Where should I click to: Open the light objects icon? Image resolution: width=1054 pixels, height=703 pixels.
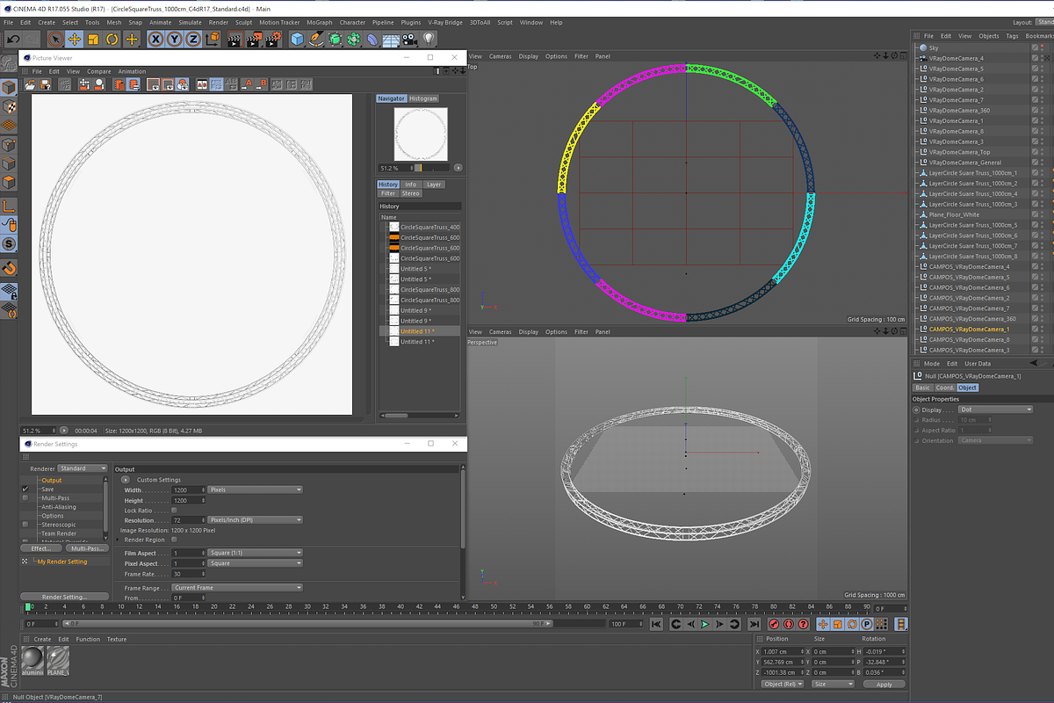[428, 39]
